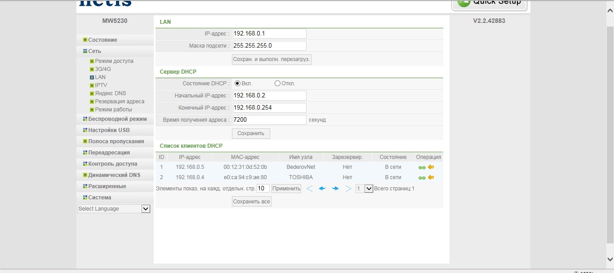Open the 'Резервация адреса' menu item

[x=119, y=101]
